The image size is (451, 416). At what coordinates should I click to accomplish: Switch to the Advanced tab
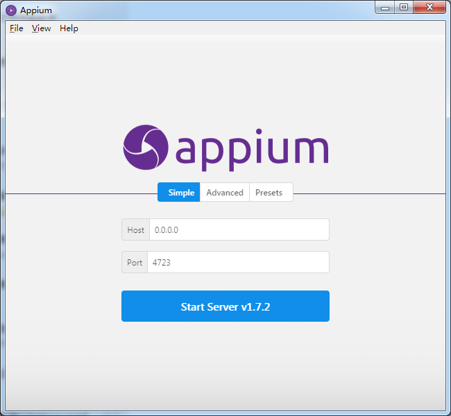[225, 192]
